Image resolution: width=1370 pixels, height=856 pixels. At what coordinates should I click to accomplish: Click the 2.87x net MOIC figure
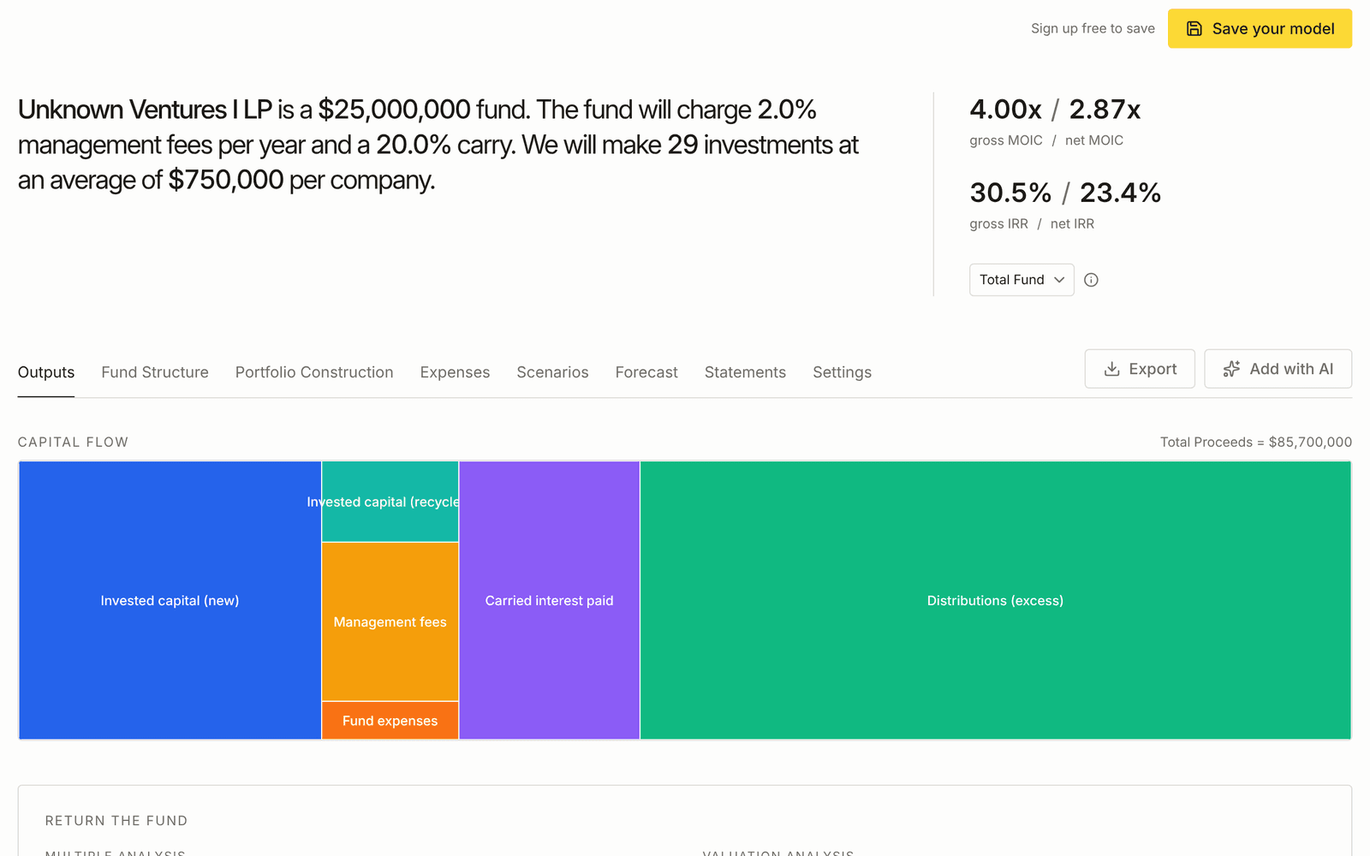1105,110
